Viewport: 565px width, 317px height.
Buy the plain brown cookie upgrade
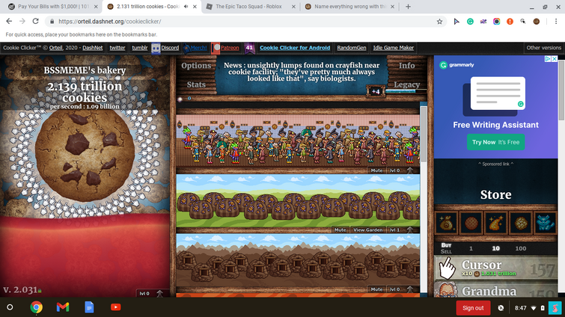click(x=471, y=223)
